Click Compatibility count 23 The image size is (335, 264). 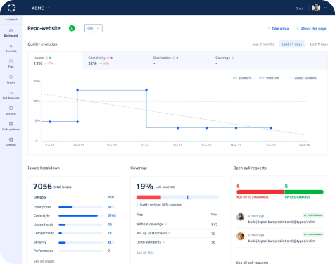(110, 233)
